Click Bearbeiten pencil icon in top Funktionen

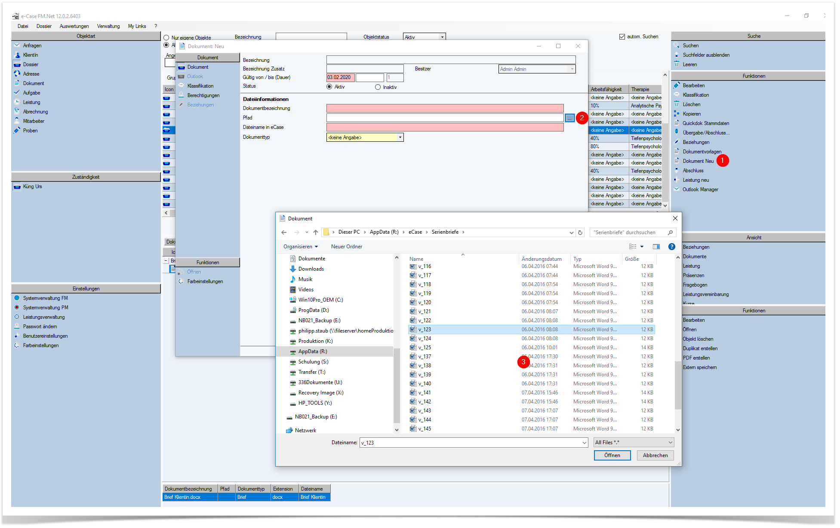coord(677,85)
